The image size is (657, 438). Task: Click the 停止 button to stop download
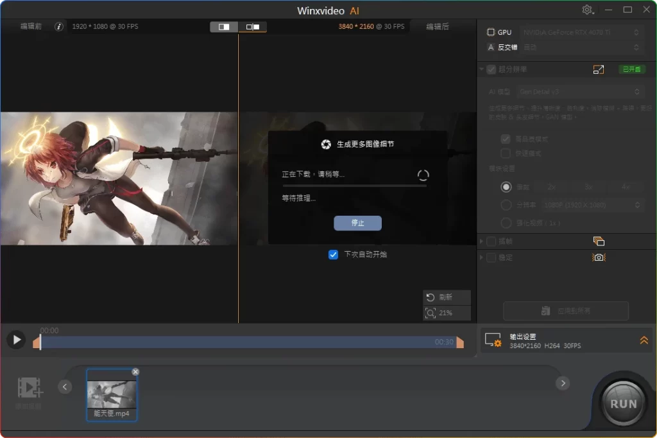click(x=357, y=223)
